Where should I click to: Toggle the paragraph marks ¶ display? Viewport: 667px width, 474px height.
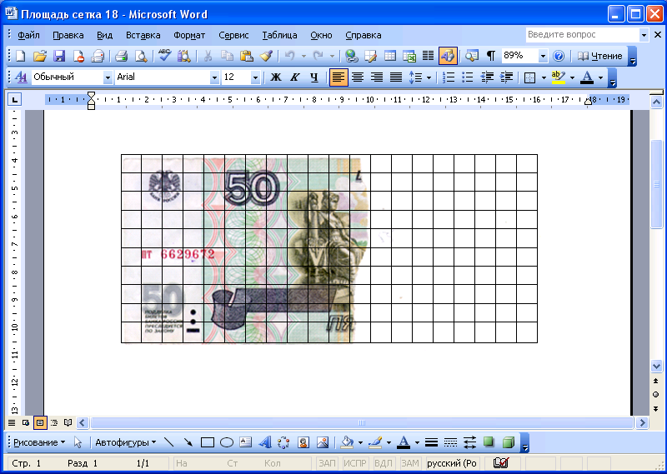(491, 56)
